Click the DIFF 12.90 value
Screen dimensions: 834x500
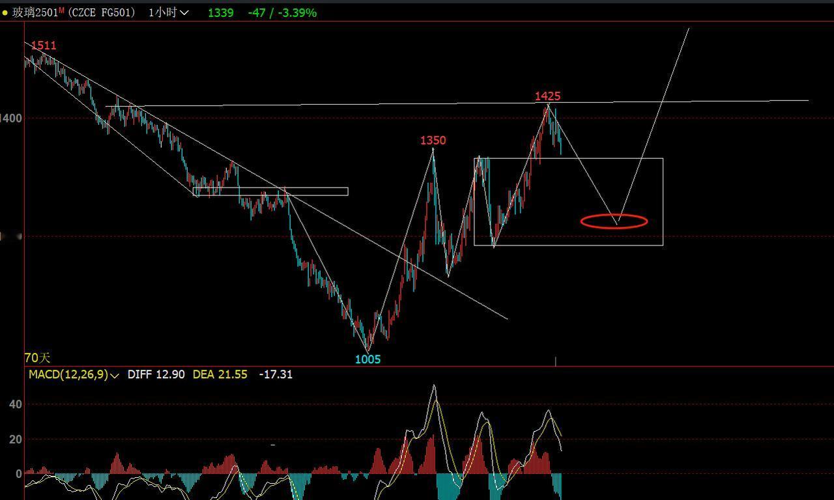[156, 375]
